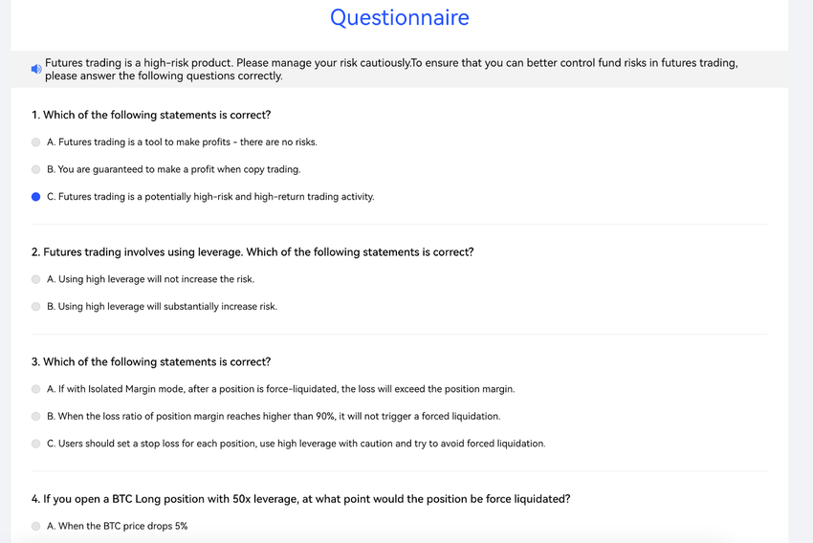Viewport: 813px width, 543px height.
Task: Click the speaker announcement icon
Action: pos(36,69)
